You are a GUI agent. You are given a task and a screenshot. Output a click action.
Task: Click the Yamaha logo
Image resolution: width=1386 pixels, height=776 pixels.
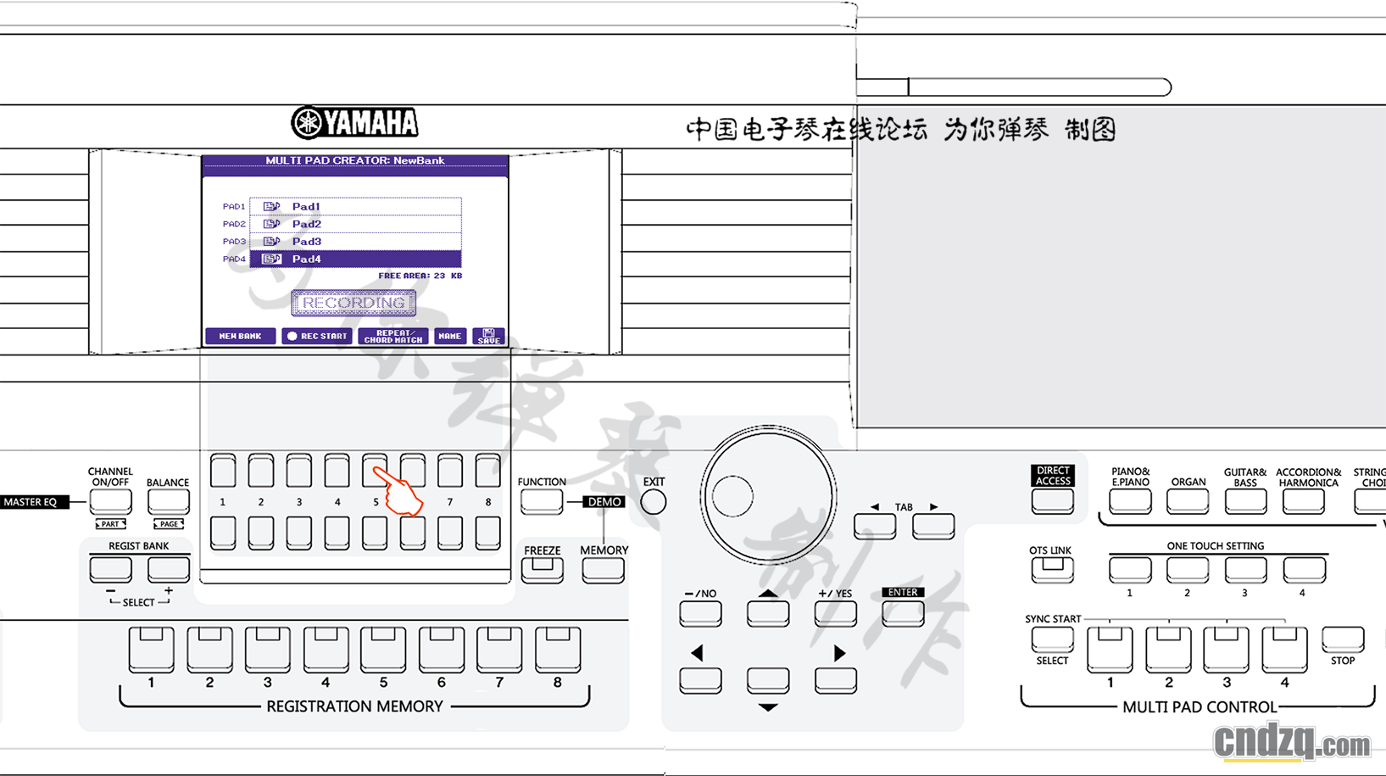pyautogui.click(x=354, y=123)
